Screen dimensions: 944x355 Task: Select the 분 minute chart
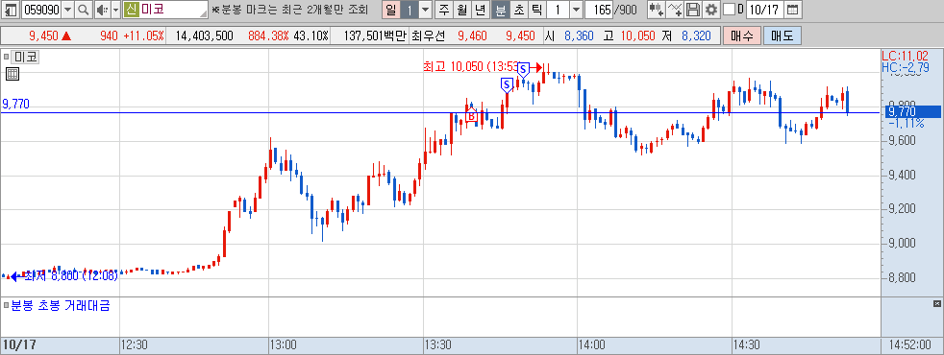point(500,10)
